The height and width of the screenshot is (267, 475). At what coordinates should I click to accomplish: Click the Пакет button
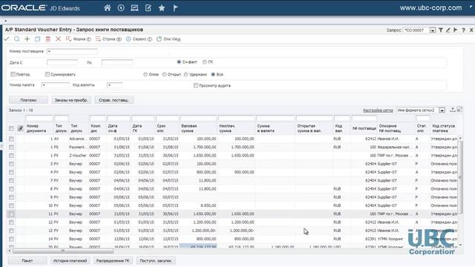27,260
